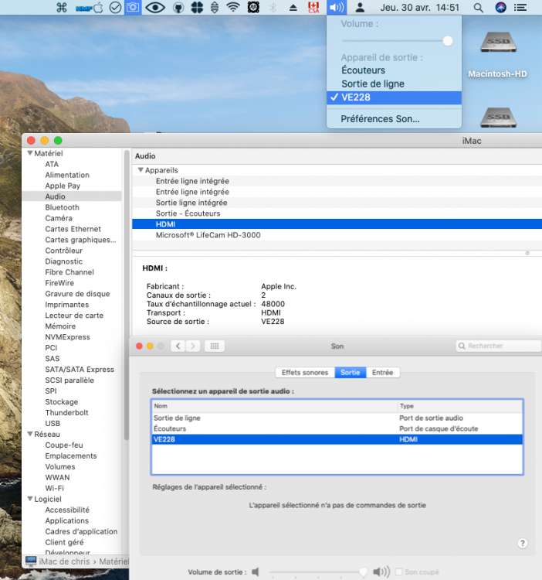The image size is (542, 580).
Task: Switch to Effets sonores tab
Action: point(305,373)
